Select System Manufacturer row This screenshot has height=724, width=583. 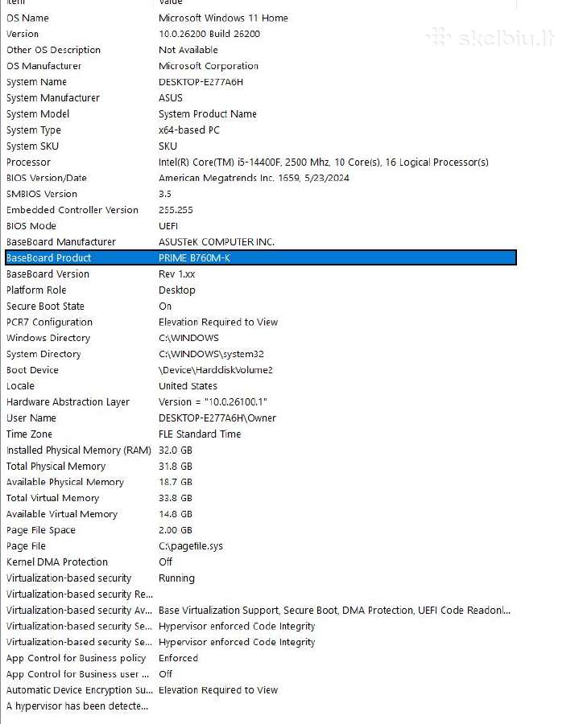point(261,98)
